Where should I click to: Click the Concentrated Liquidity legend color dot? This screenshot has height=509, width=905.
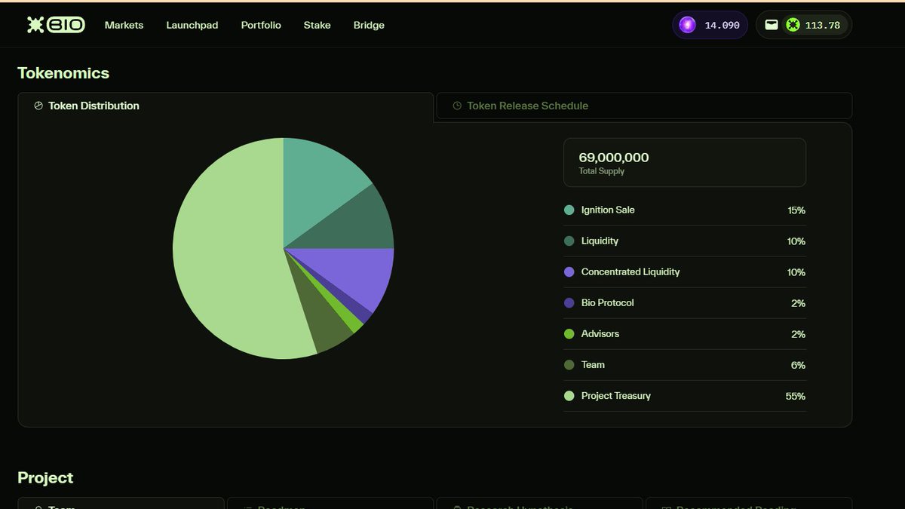569,272
